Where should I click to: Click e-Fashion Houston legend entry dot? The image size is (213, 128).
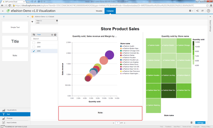[x=121, y=57]
